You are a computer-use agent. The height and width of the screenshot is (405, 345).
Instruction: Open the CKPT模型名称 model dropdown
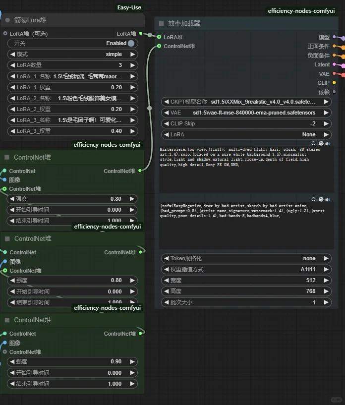tap(246, 102)
